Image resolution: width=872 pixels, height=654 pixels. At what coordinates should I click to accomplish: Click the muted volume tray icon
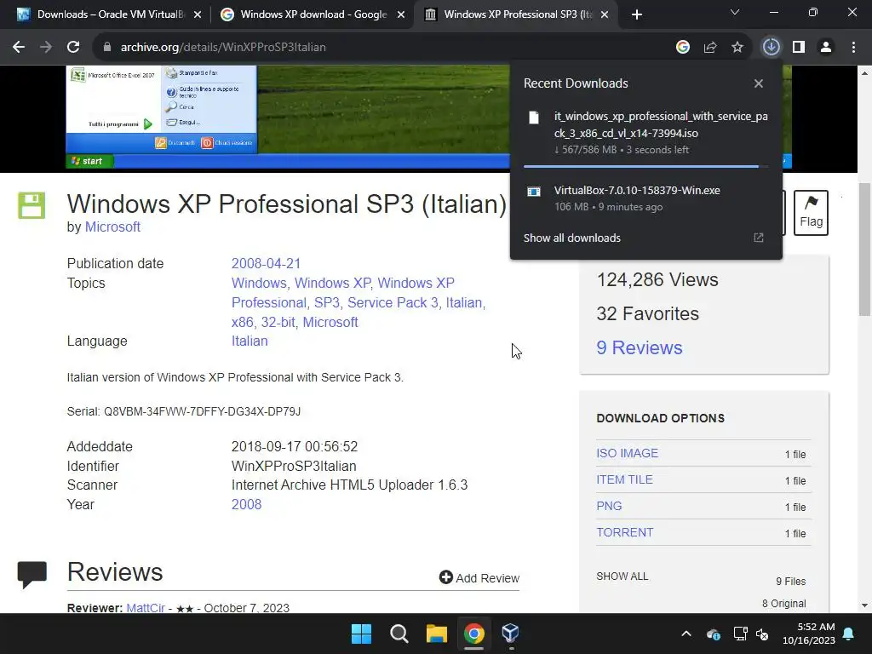coord(762,634)
